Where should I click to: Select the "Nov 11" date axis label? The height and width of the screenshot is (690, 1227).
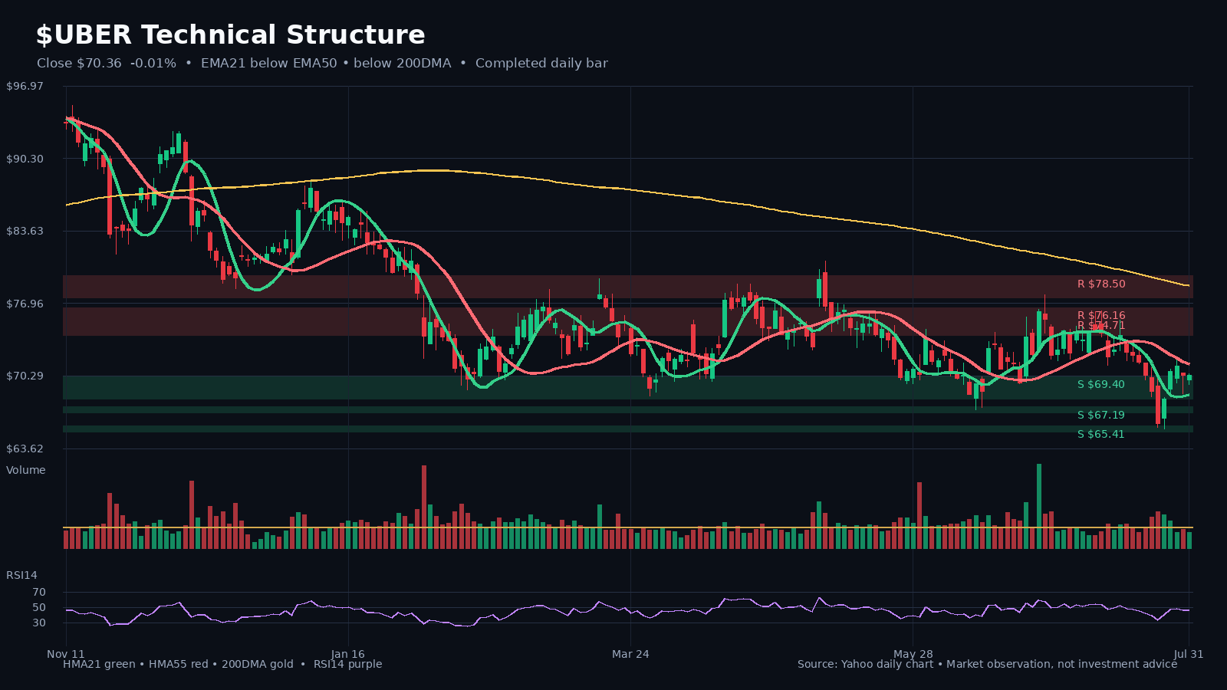[66, 654]
